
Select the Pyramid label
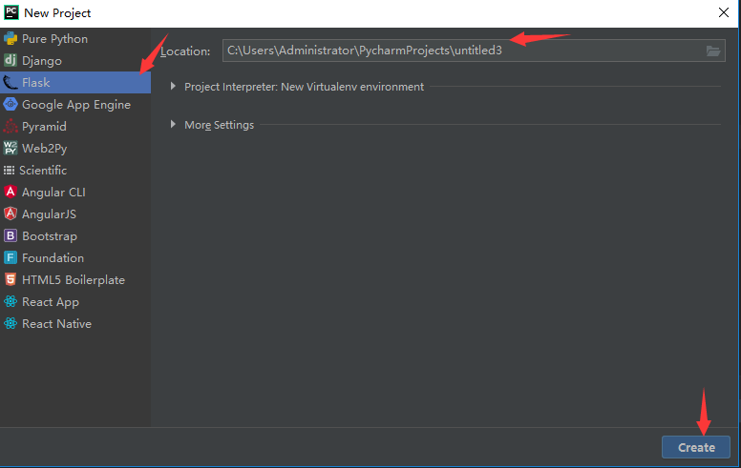44,127
